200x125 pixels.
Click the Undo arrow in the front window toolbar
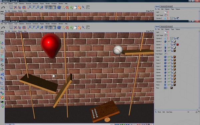(3, 28)
